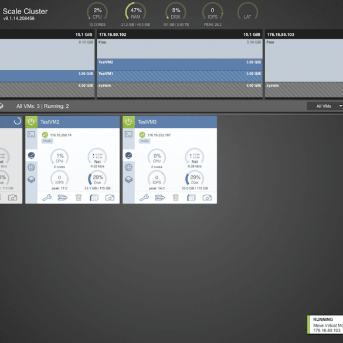Click the TestVM3 card title
This screenshot has height=343, width=343.
[147, 122]
